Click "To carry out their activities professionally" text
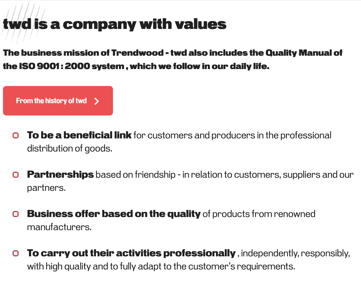The width and height of the screenshot is (361, 285). [x=131, y=253]
